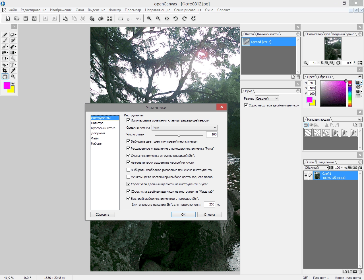The height and width of the screenshot is (280, 364).
Task: Select the Magic Wand tool
Action: tap(13, 58)
